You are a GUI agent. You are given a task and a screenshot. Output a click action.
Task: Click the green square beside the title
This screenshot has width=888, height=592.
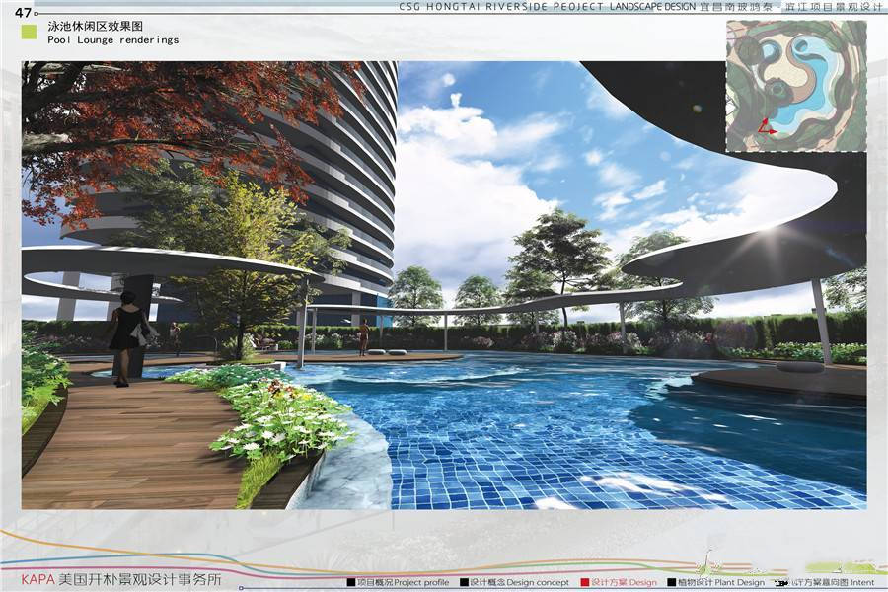pyautogui.click(x=29, y=32)
